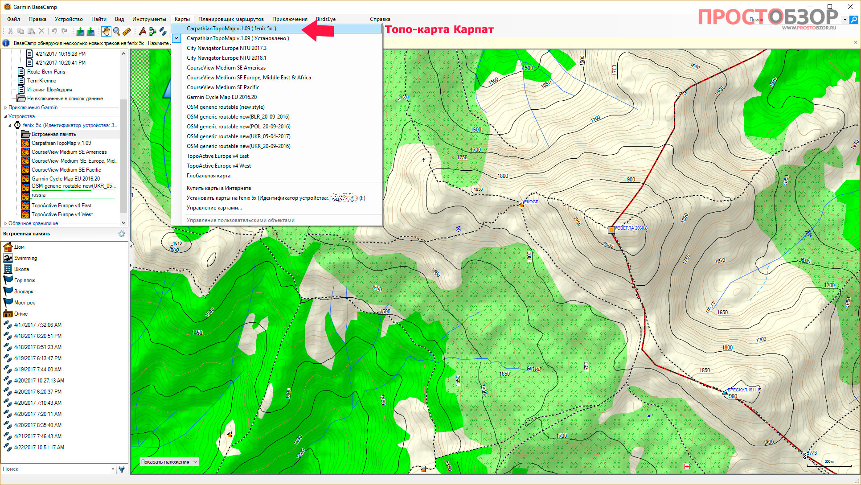Open the Встроенная память gear options

(122, 234)
